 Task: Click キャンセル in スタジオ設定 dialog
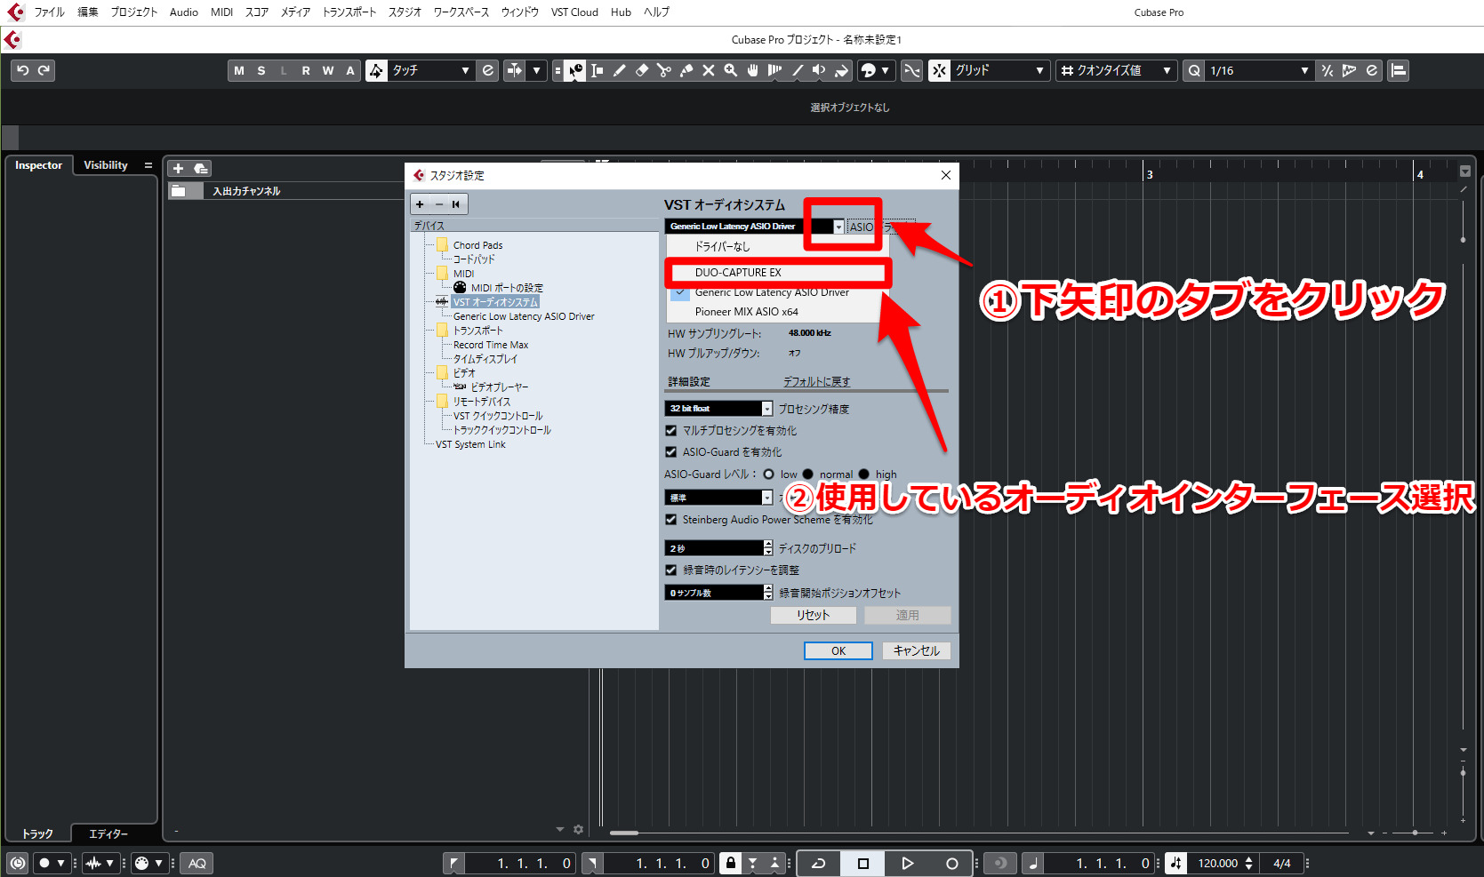click(x=917, y=651)
